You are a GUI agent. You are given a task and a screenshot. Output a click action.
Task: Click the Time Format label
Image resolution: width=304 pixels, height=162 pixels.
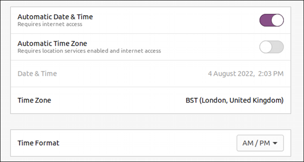[x=38, y=143]
